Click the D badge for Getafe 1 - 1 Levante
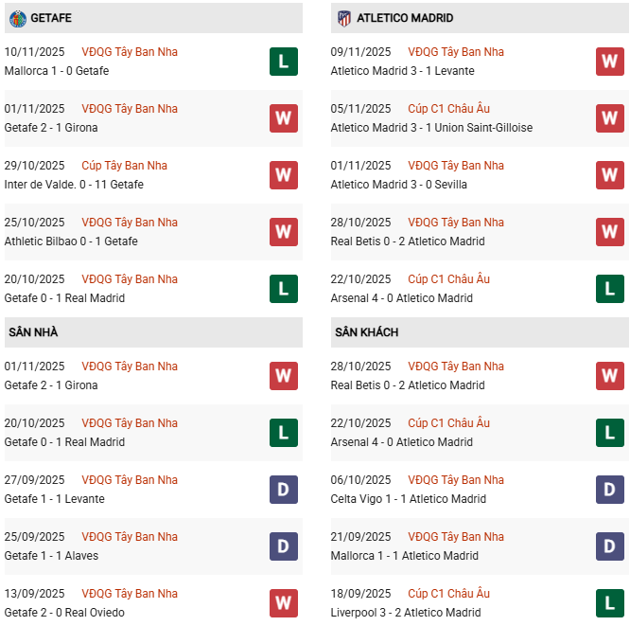 click(283, 490)
